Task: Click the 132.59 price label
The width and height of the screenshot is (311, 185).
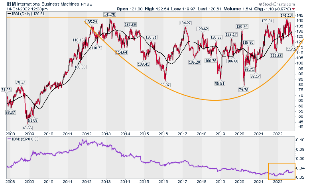Action: point(130,25)
